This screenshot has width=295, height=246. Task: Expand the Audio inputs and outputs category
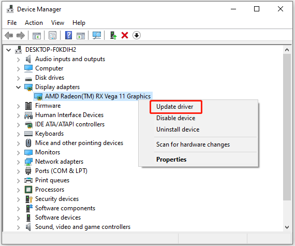[x=18, y=60]
